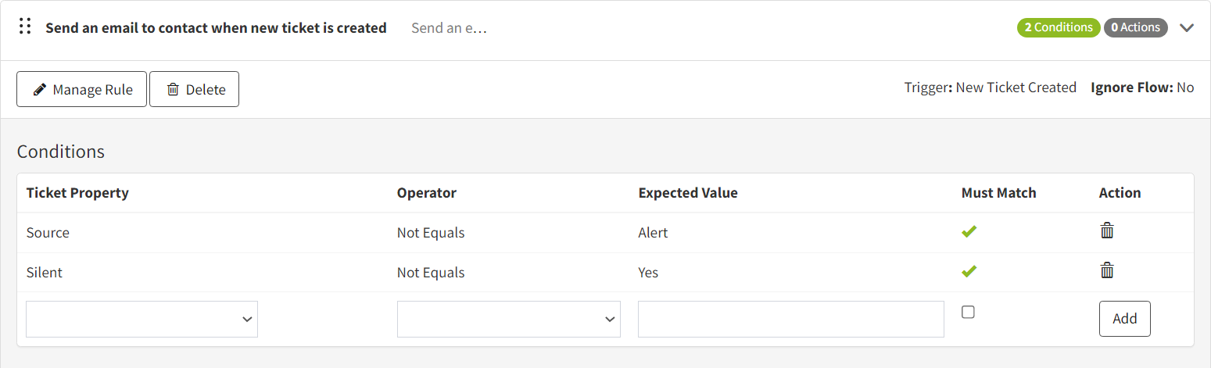Click the Delete rule button
1211x368 pixels.
194,89
